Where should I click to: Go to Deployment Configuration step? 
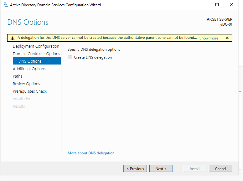pos(36,46)
